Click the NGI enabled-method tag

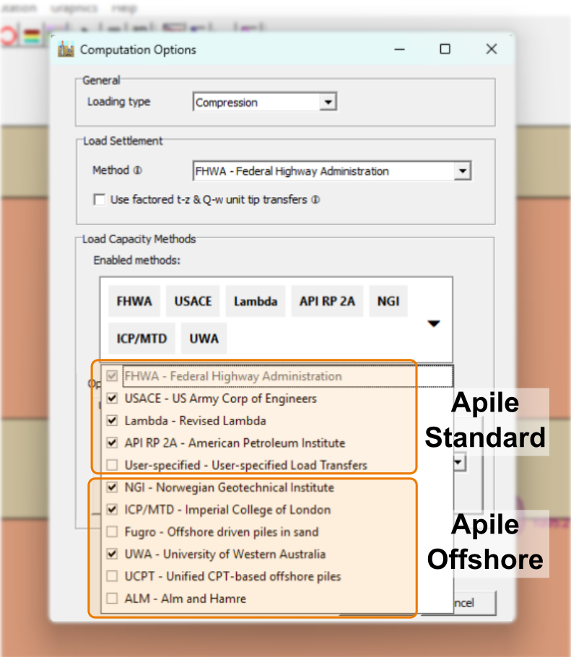(x=388, y=301)
